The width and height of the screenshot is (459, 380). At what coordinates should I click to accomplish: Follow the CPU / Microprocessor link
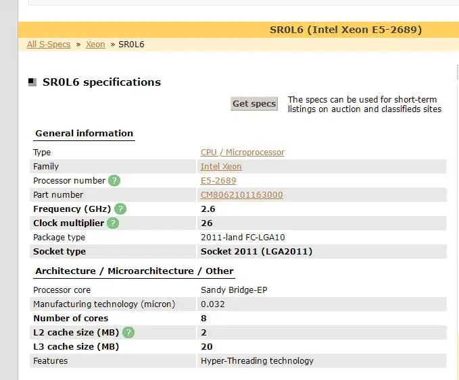[243, 153]
